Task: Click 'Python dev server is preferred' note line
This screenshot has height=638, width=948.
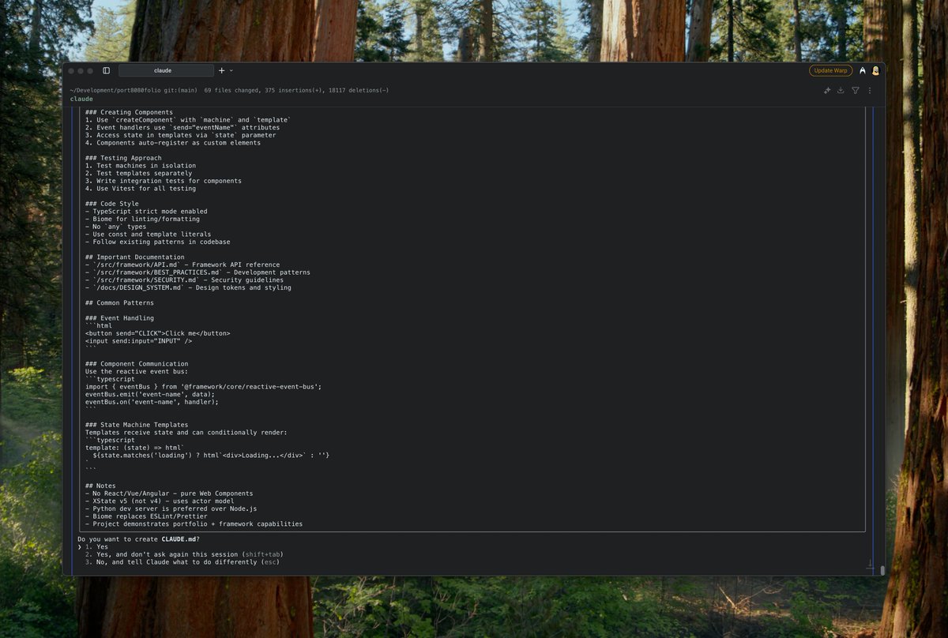Action: tap(171, 509)
